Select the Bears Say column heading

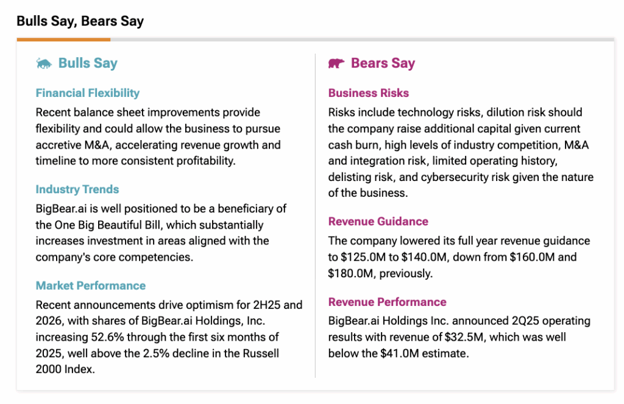(383, 63)
